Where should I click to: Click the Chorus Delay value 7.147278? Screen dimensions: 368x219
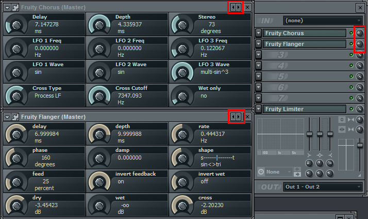click(x=47, y=24)
